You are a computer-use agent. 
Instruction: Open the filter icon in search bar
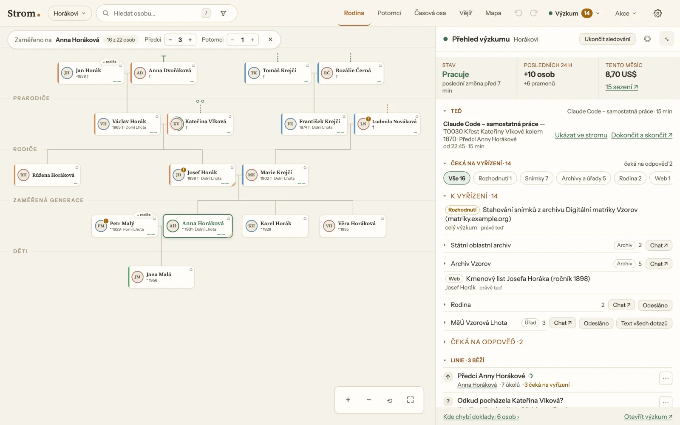[223, 13]
